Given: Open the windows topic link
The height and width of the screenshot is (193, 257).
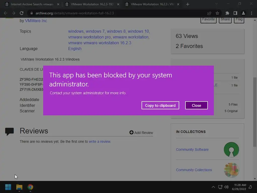Looking at the screenshot, I should tap(76, 31).
